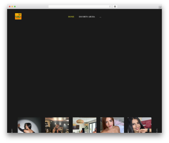Open the thumbnail with wicker pendant lamps
This screenshot has height=143, width=169.
pyautogui.click(x=84, y=125)
